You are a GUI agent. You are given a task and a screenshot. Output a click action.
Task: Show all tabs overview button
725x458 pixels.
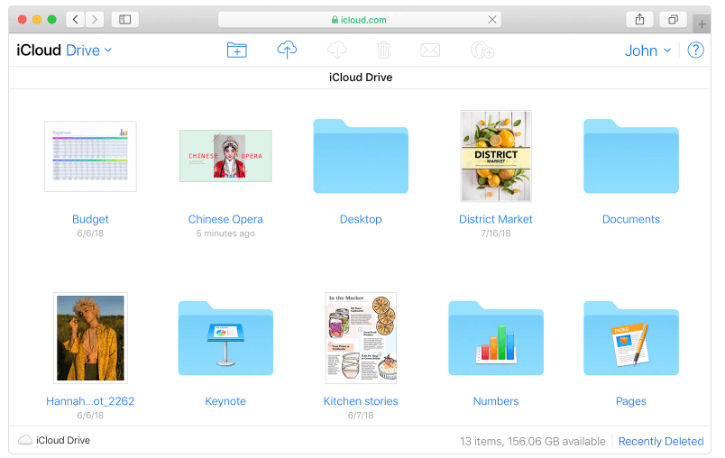tap(674, 20)
